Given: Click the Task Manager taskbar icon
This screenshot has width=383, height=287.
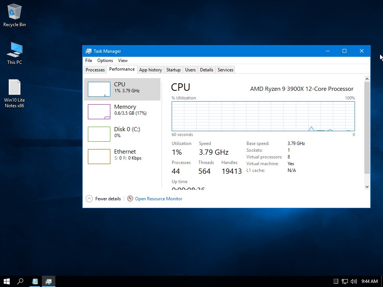Looking at the screenshot, I should (x=49, y=281).
